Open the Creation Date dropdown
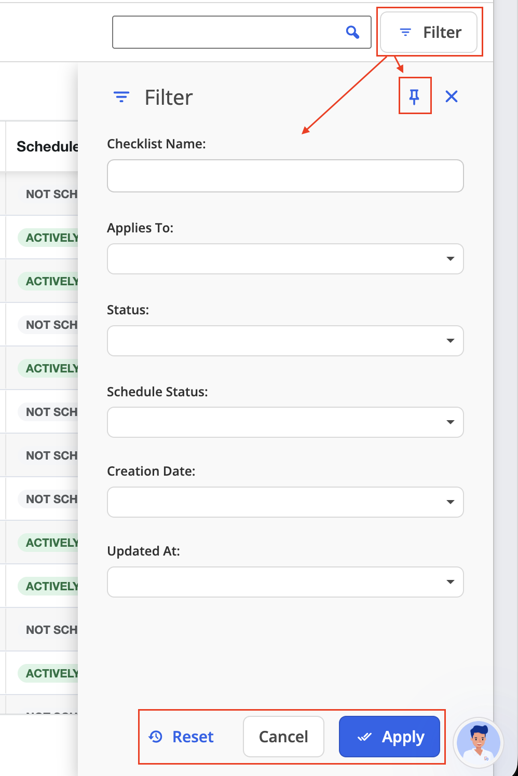This screenshot has height=776, width=518. 285,502
